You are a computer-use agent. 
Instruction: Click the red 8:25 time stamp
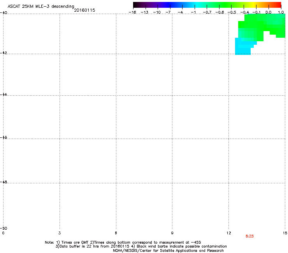click(x=249, y=236)
